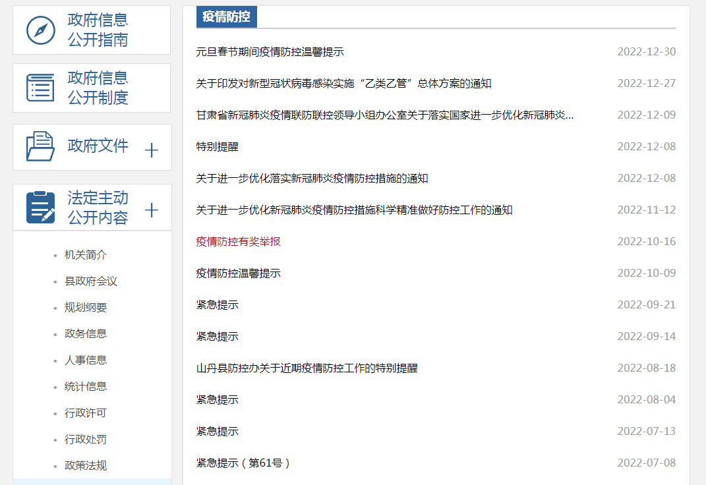Open 元旦春节期间疫情防控温馨提示 article

270,52
